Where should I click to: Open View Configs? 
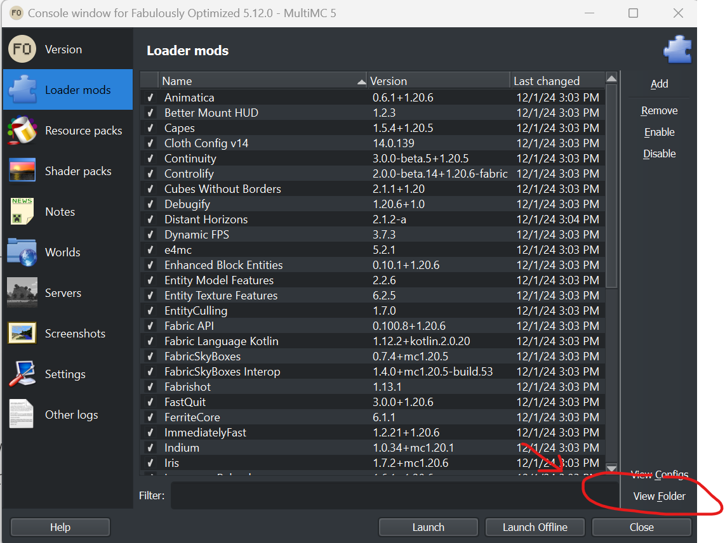point(660,474)
